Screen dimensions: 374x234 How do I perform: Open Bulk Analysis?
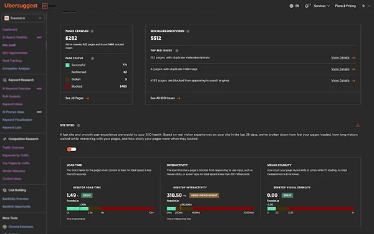pos(11,96)
